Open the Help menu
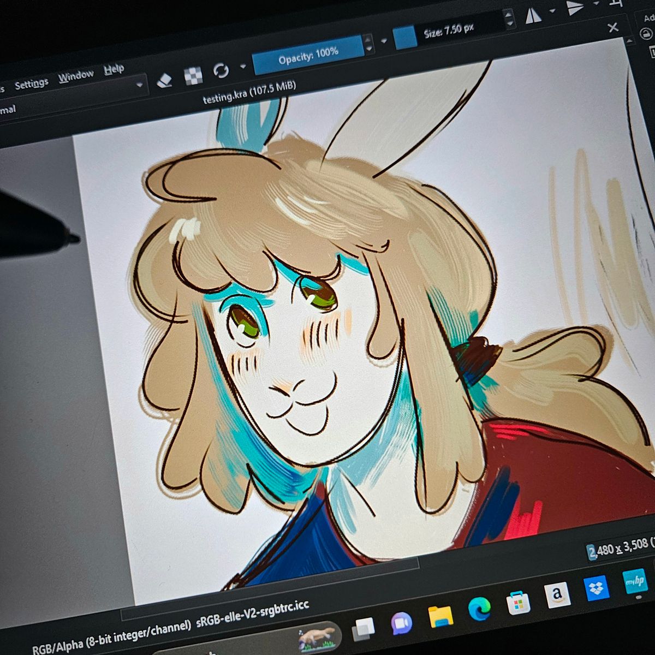Image resolution: width=655 pixels, height=655 pixels. [x=114, y=69]
